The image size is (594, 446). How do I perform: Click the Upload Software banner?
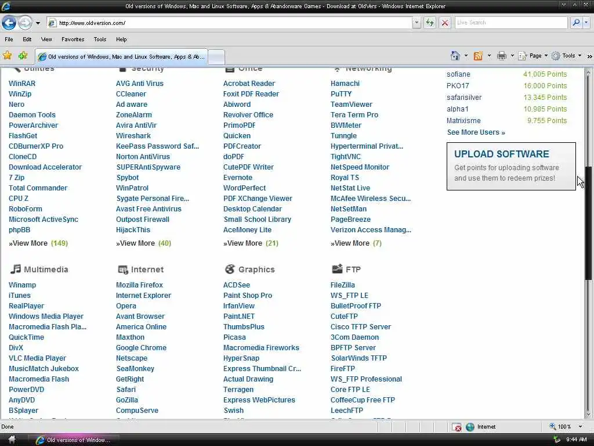[x=511, y=166]
